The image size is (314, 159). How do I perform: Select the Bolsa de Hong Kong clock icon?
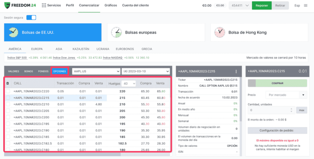pyautogui.click(x=220, y=32)
